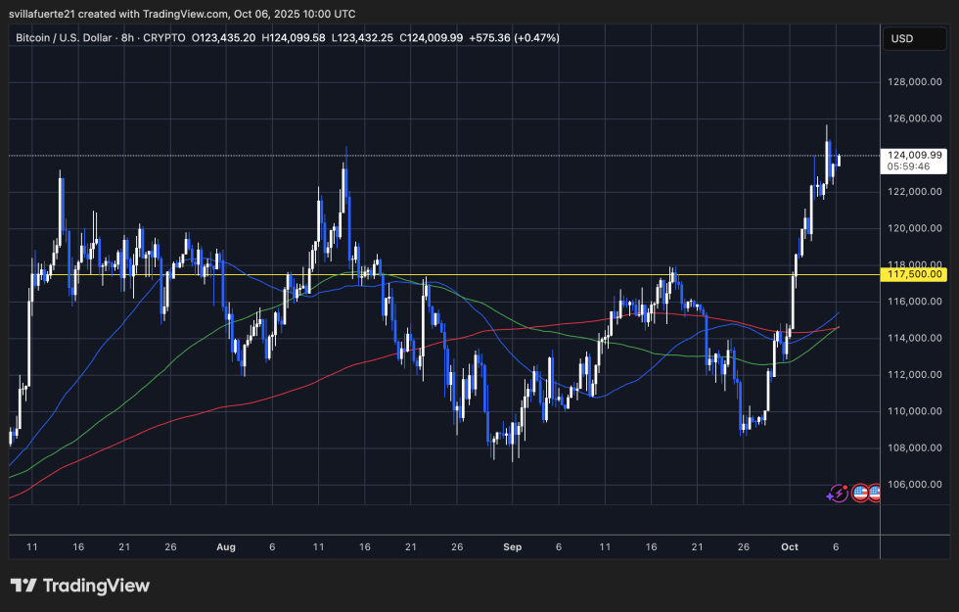The width and height of the screenshot is (959, 612).
Task: Click the TradingView logo
Action: [x=80, y=586]
